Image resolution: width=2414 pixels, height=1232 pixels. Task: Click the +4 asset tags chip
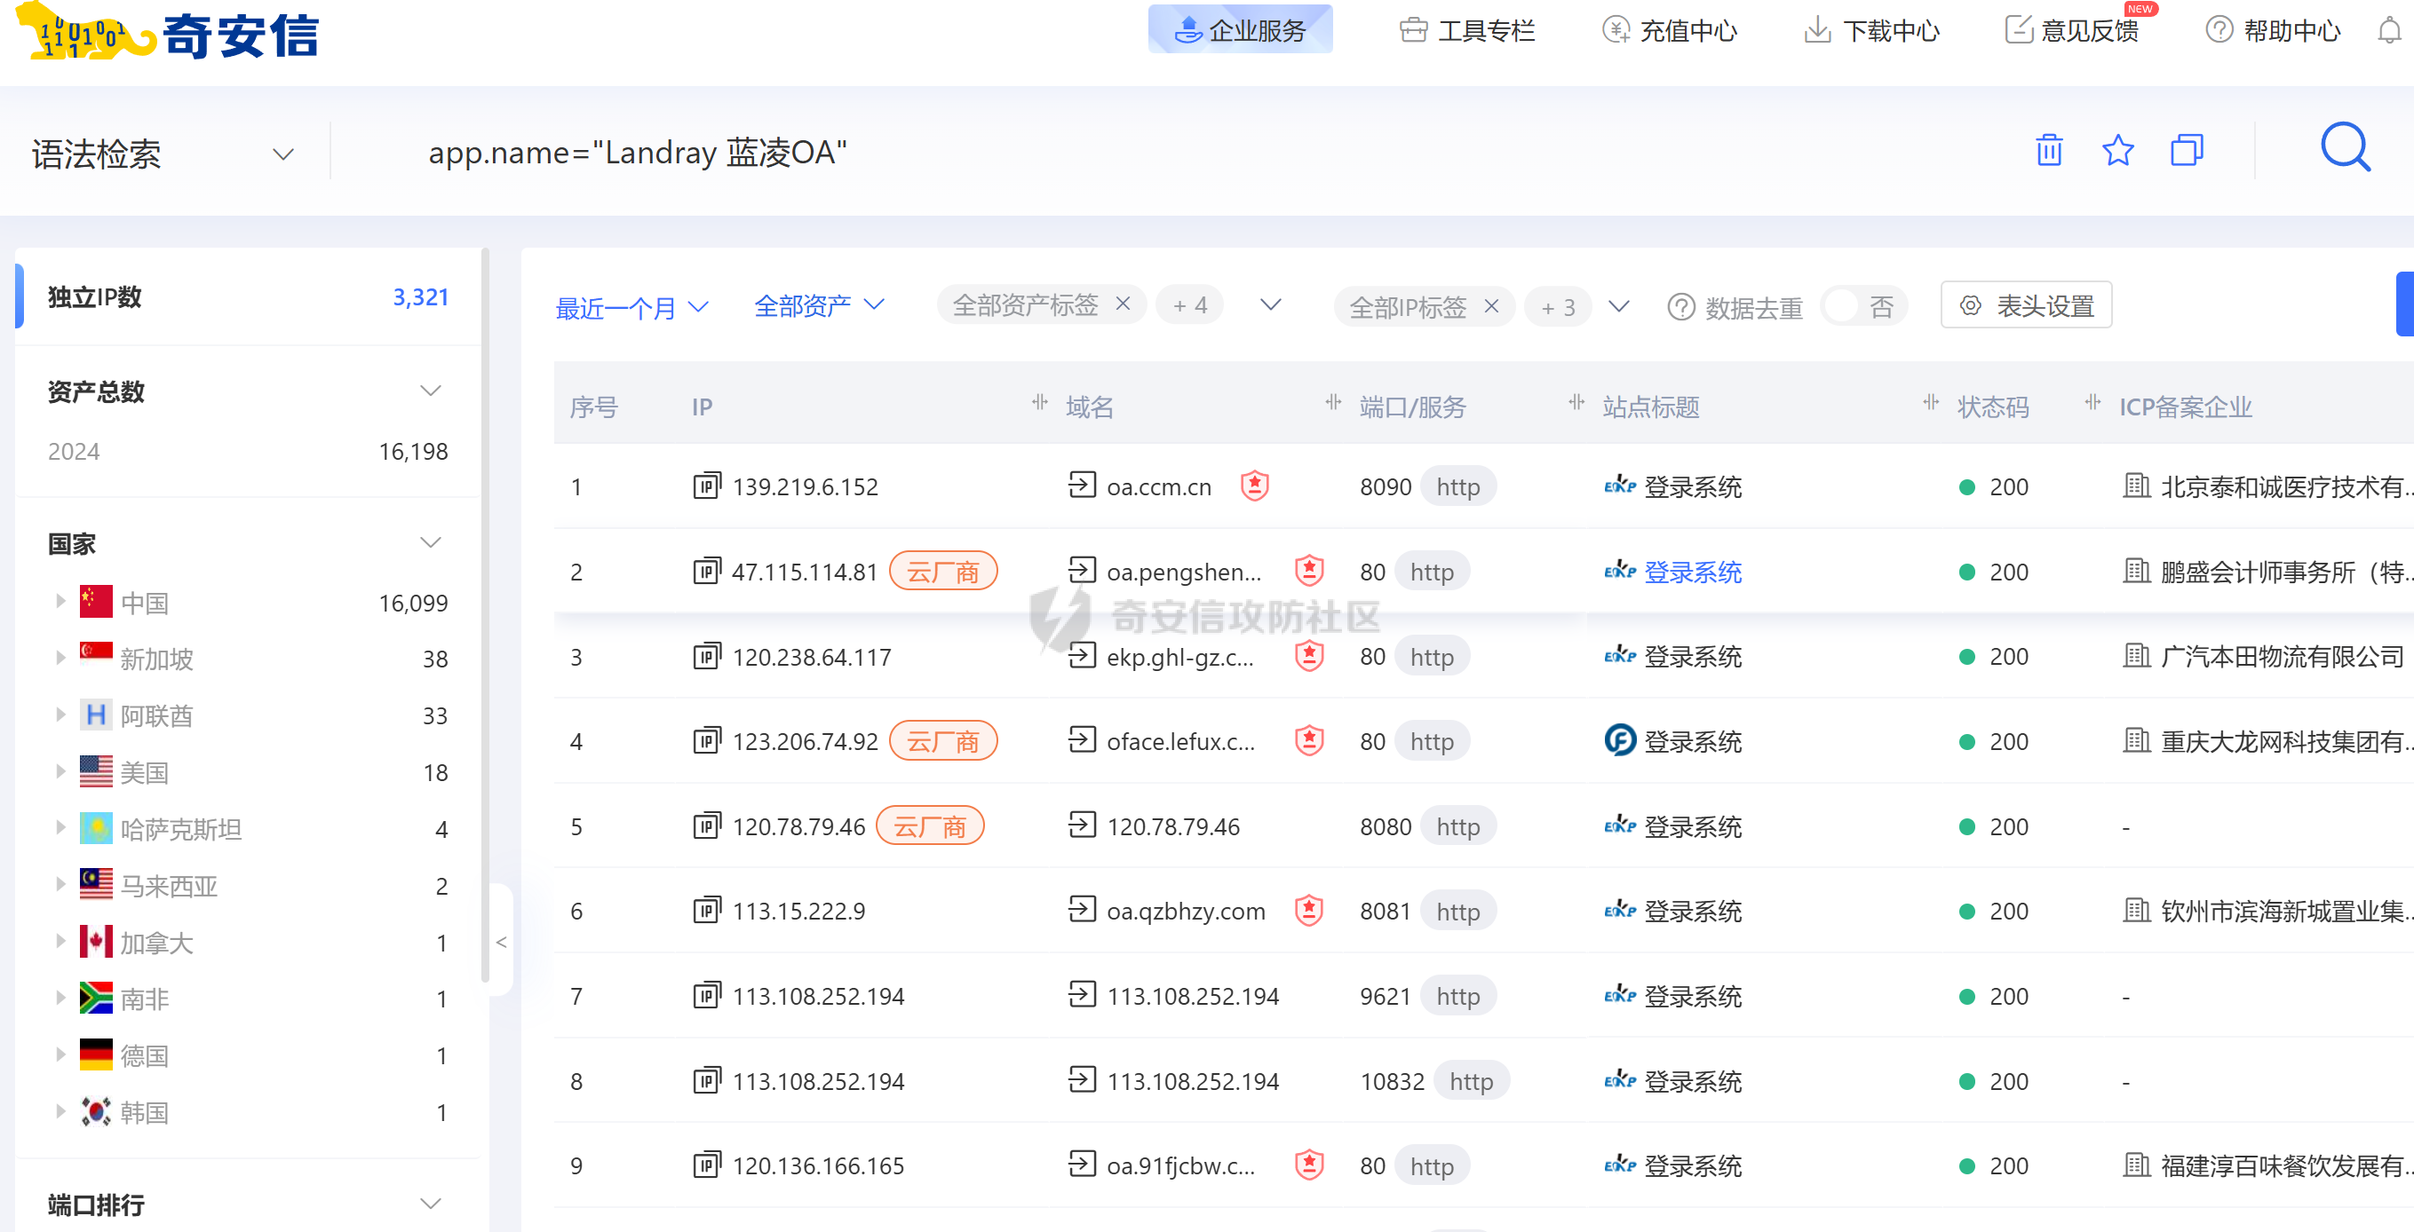click(1189, 304)
